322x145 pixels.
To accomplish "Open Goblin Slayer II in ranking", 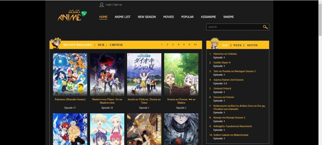I will 222,62.
